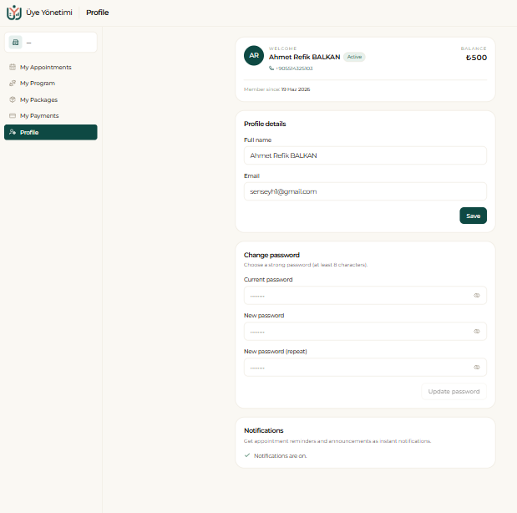Image resolution: width=517 pixels, height=513 pixels.
Task: Click the Profile title in the header
Action: tap(97, 13)
